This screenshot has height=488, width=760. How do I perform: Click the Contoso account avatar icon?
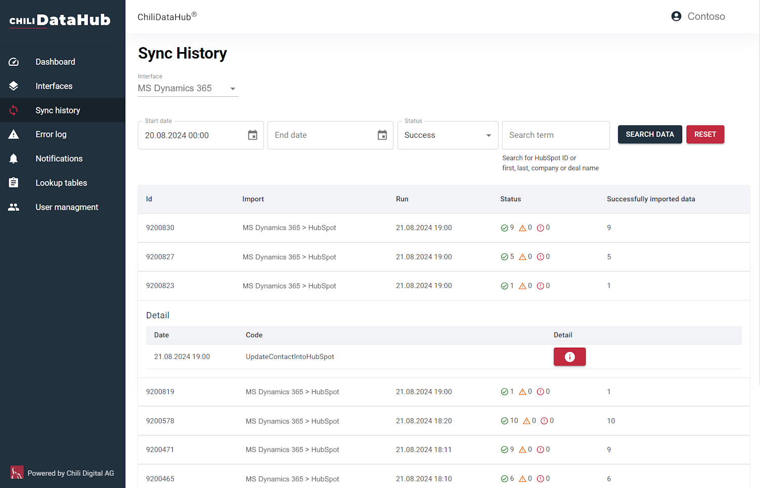pos(676,16)
